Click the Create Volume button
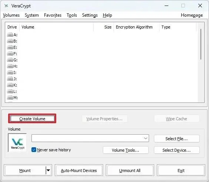Screen dimensions: 209x182 [32, 118]
